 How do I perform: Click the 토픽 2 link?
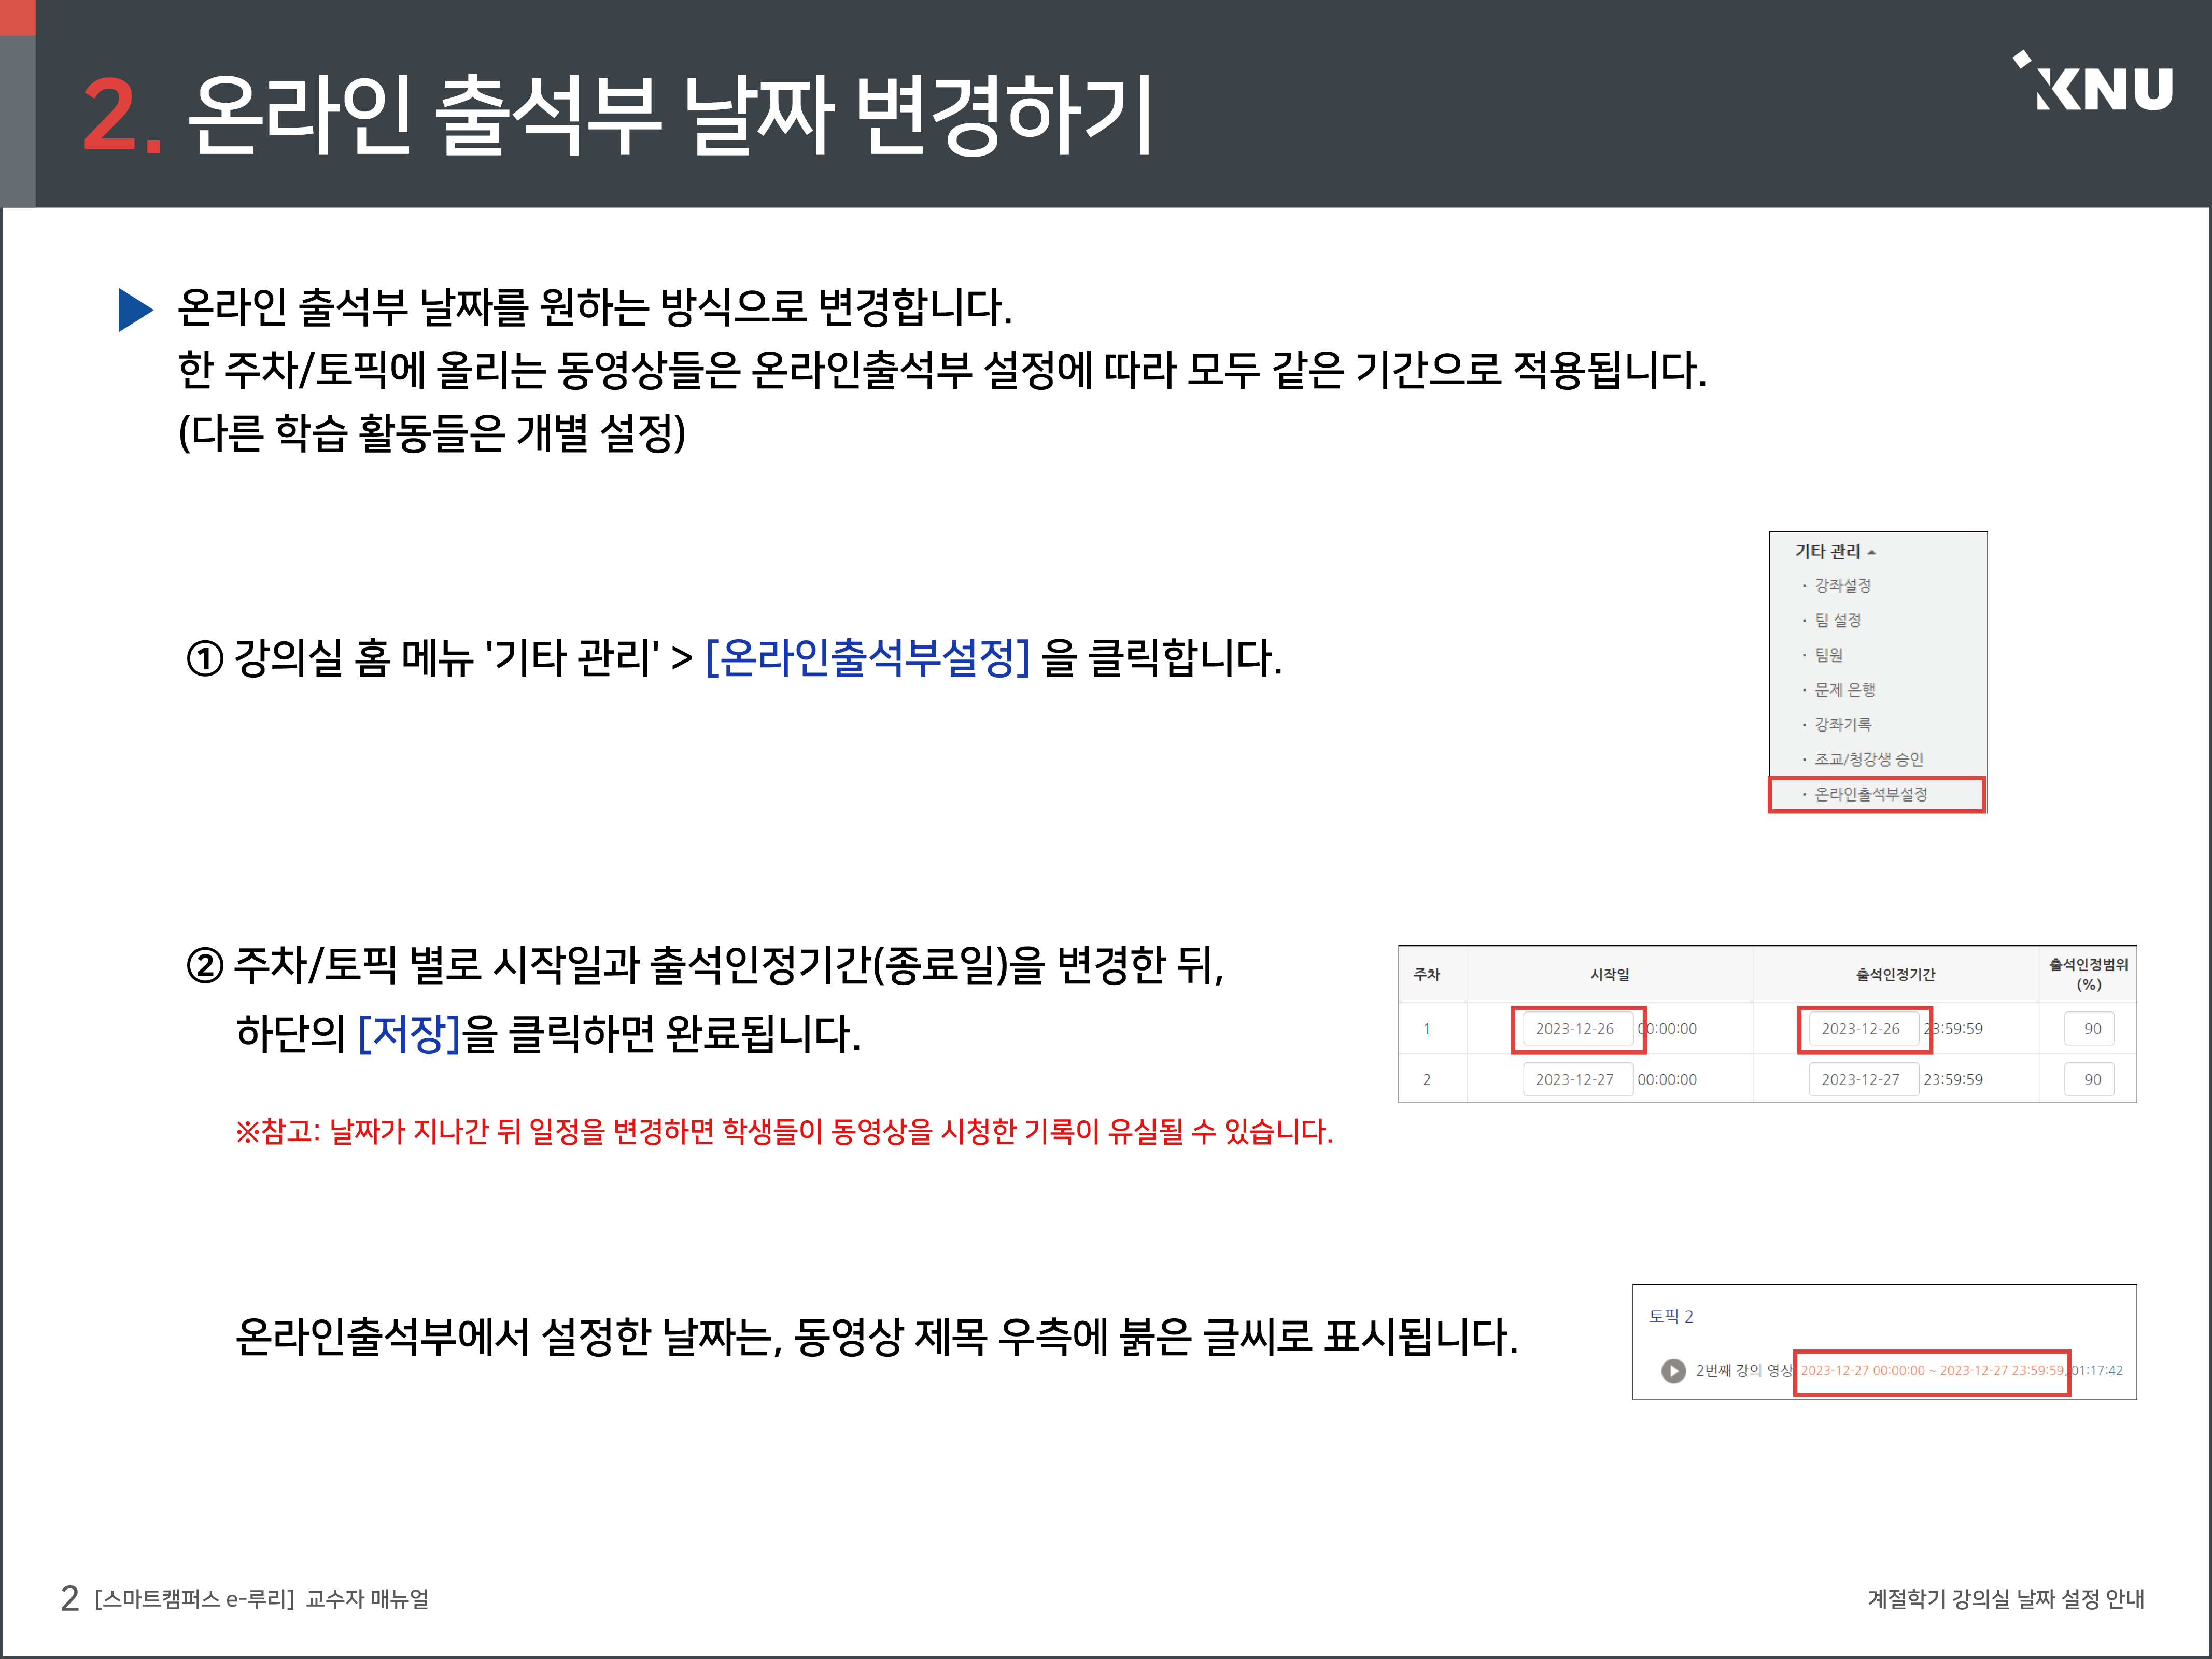point(1671,1316)
